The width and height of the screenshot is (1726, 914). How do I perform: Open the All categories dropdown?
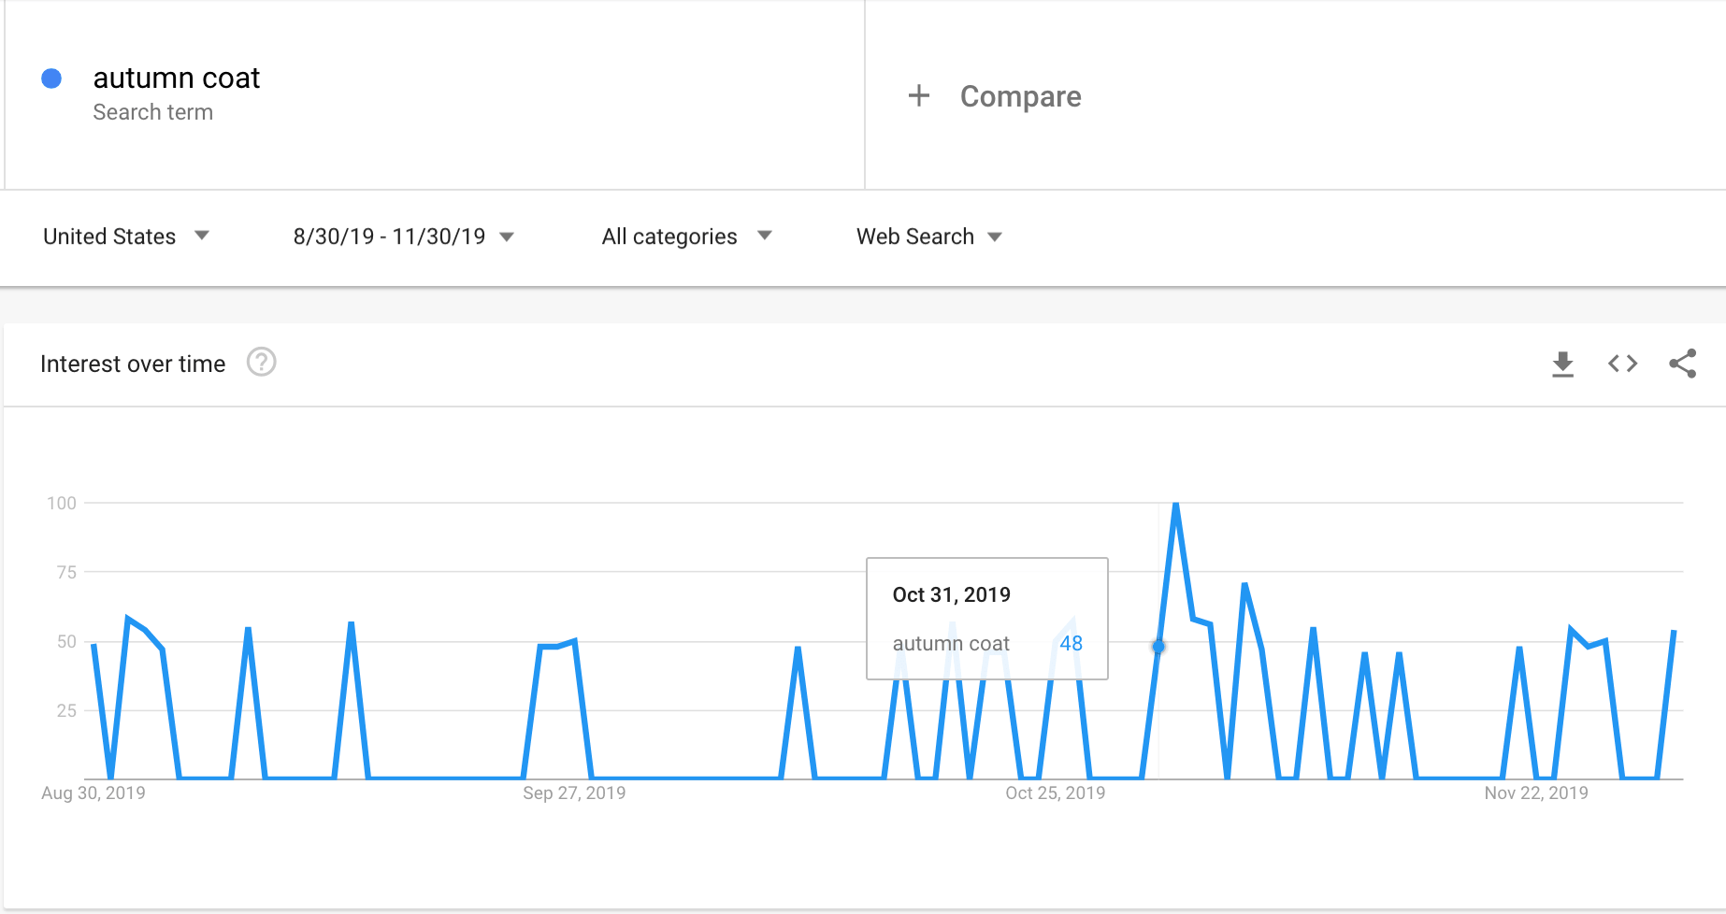coord(686,236)
